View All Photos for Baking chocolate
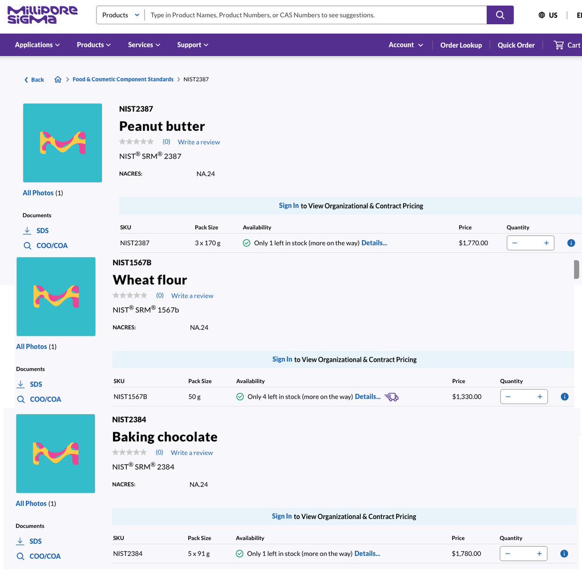This screenshot has height=569, width=582. tap(36, 504)
